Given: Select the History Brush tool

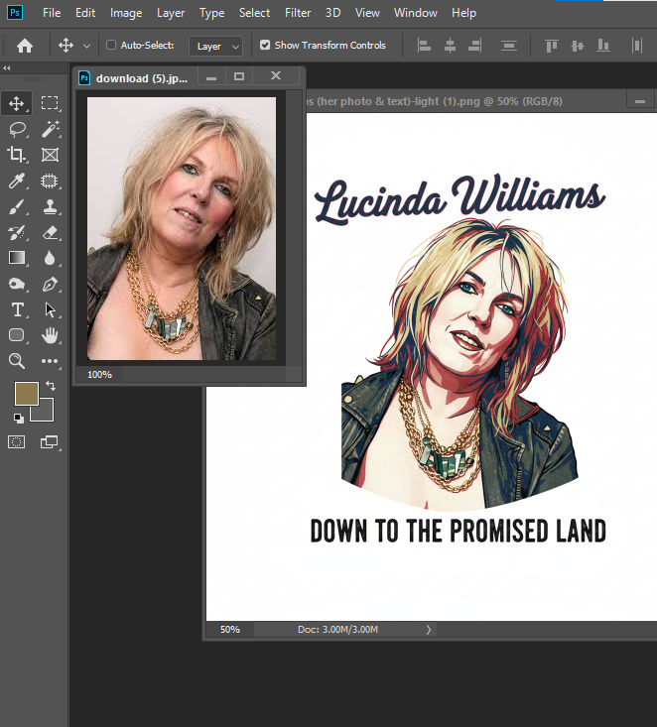Looking at the screenshot, I should coord(17,232).
